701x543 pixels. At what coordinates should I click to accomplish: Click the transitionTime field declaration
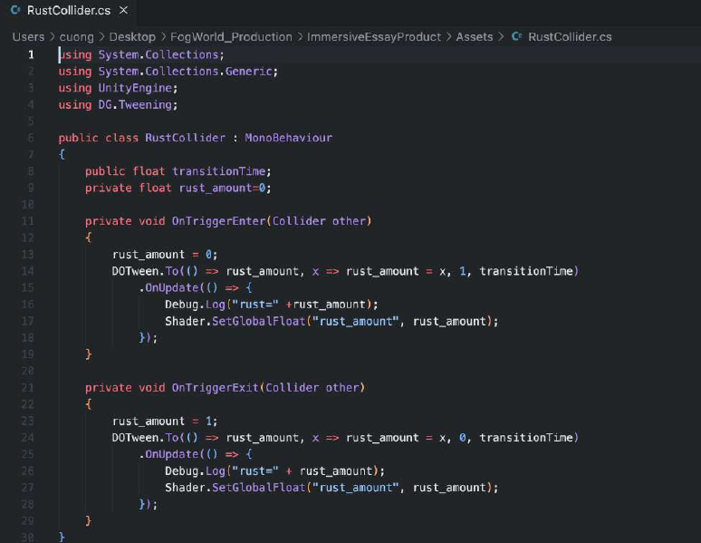pyautogui.click(x=219, y=171)
